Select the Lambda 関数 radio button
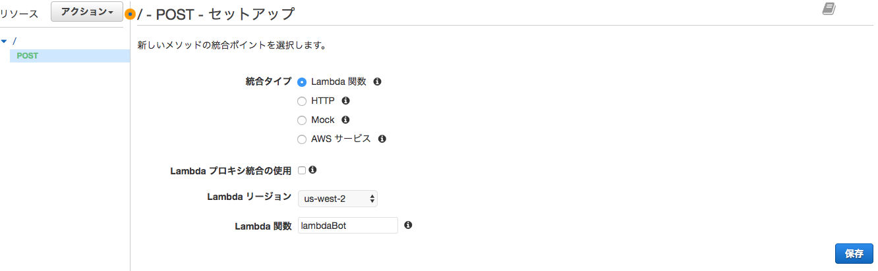The height and width of the screenshot is (271, 878). [x=302, y=82]
